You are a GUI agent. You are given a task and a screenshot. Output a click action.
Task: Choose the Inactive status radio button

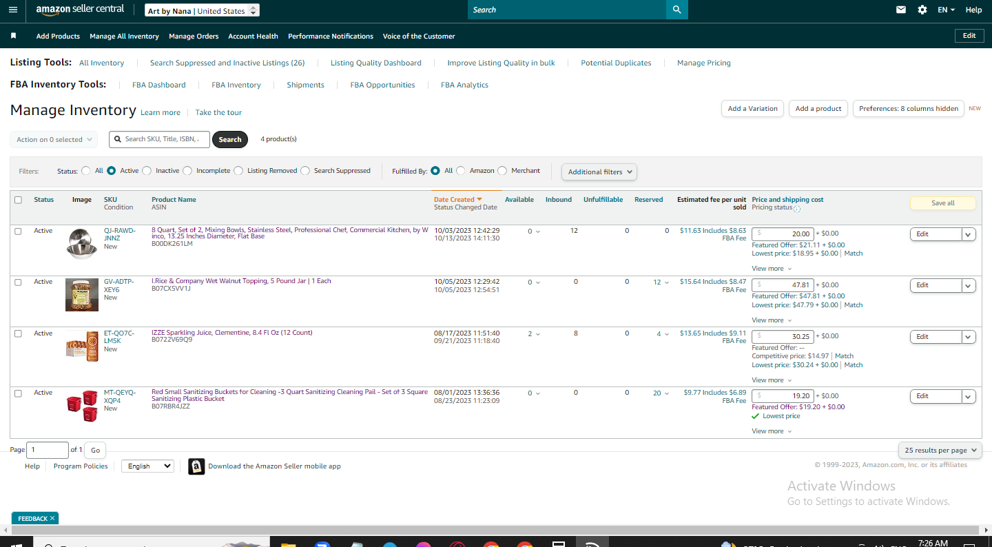[147, 171]
